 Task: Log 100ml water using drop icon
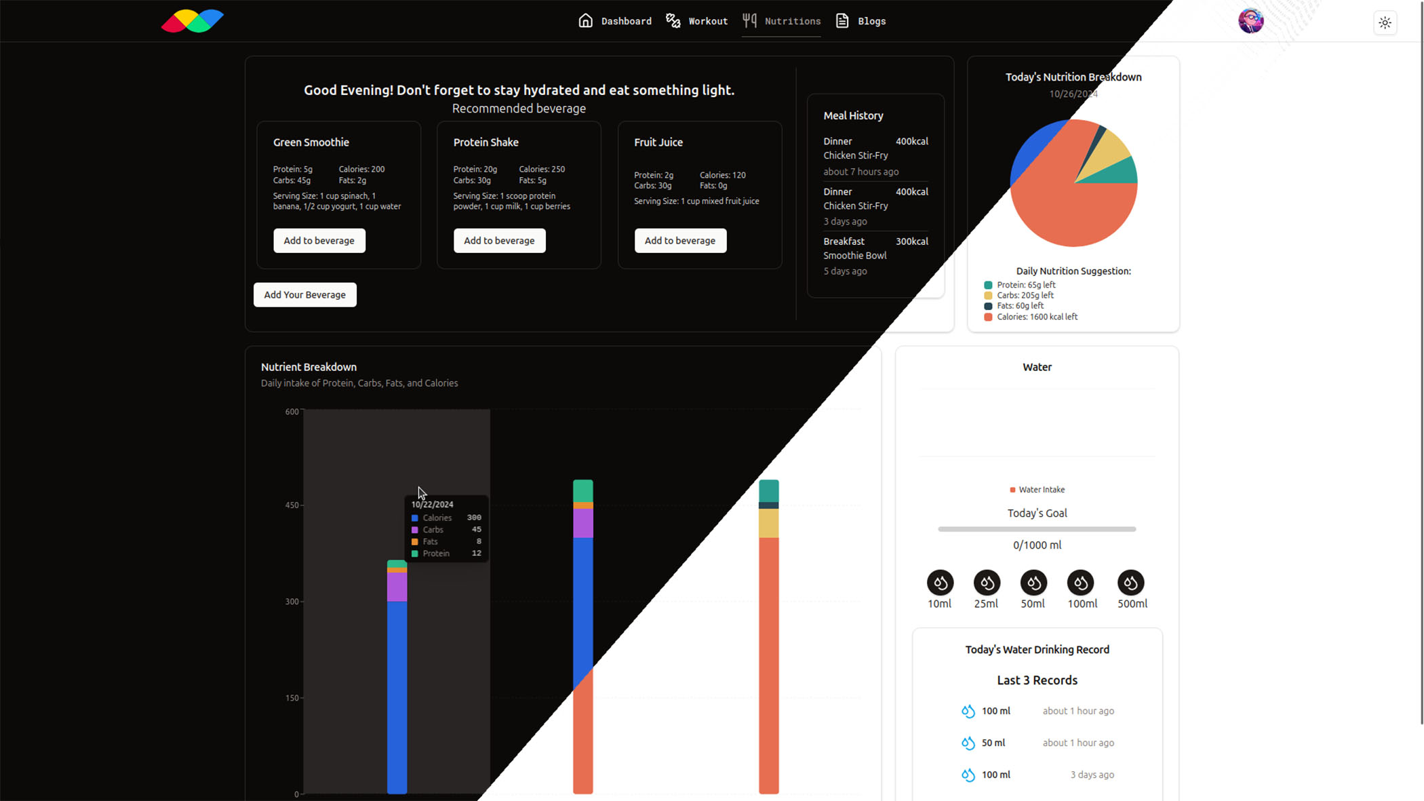click(x=1080, y=583)
